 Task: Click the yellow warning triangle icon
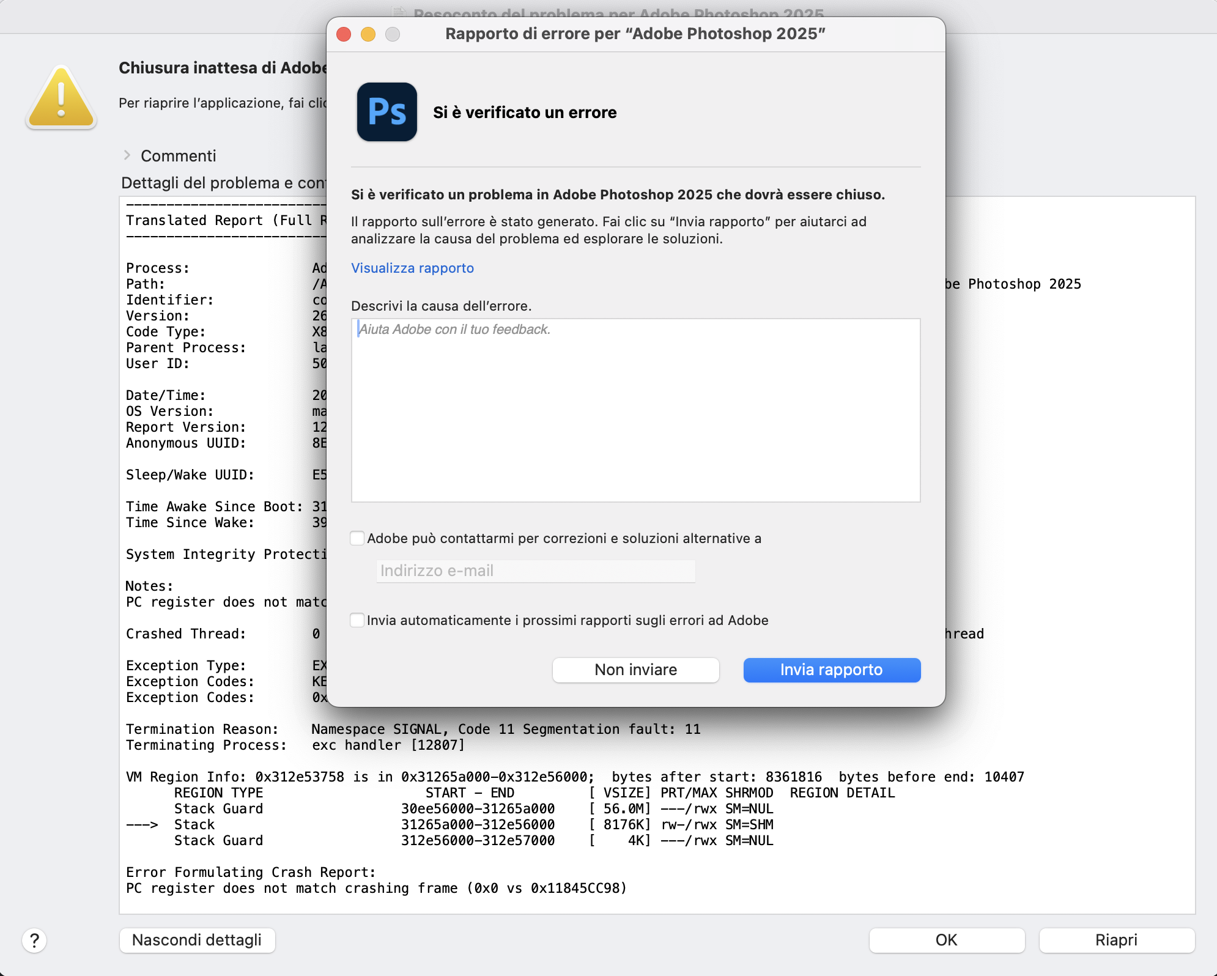61,98
